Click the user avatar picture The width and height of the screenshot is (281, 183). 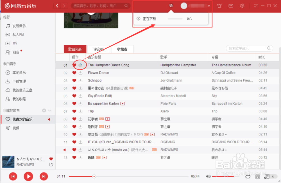184,6
